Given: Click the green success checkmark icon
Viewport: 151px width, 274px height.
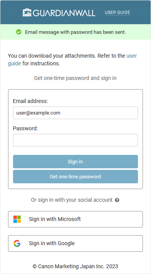Looking at the screenshot, I should pyautogui.click(x=19, y=32).
